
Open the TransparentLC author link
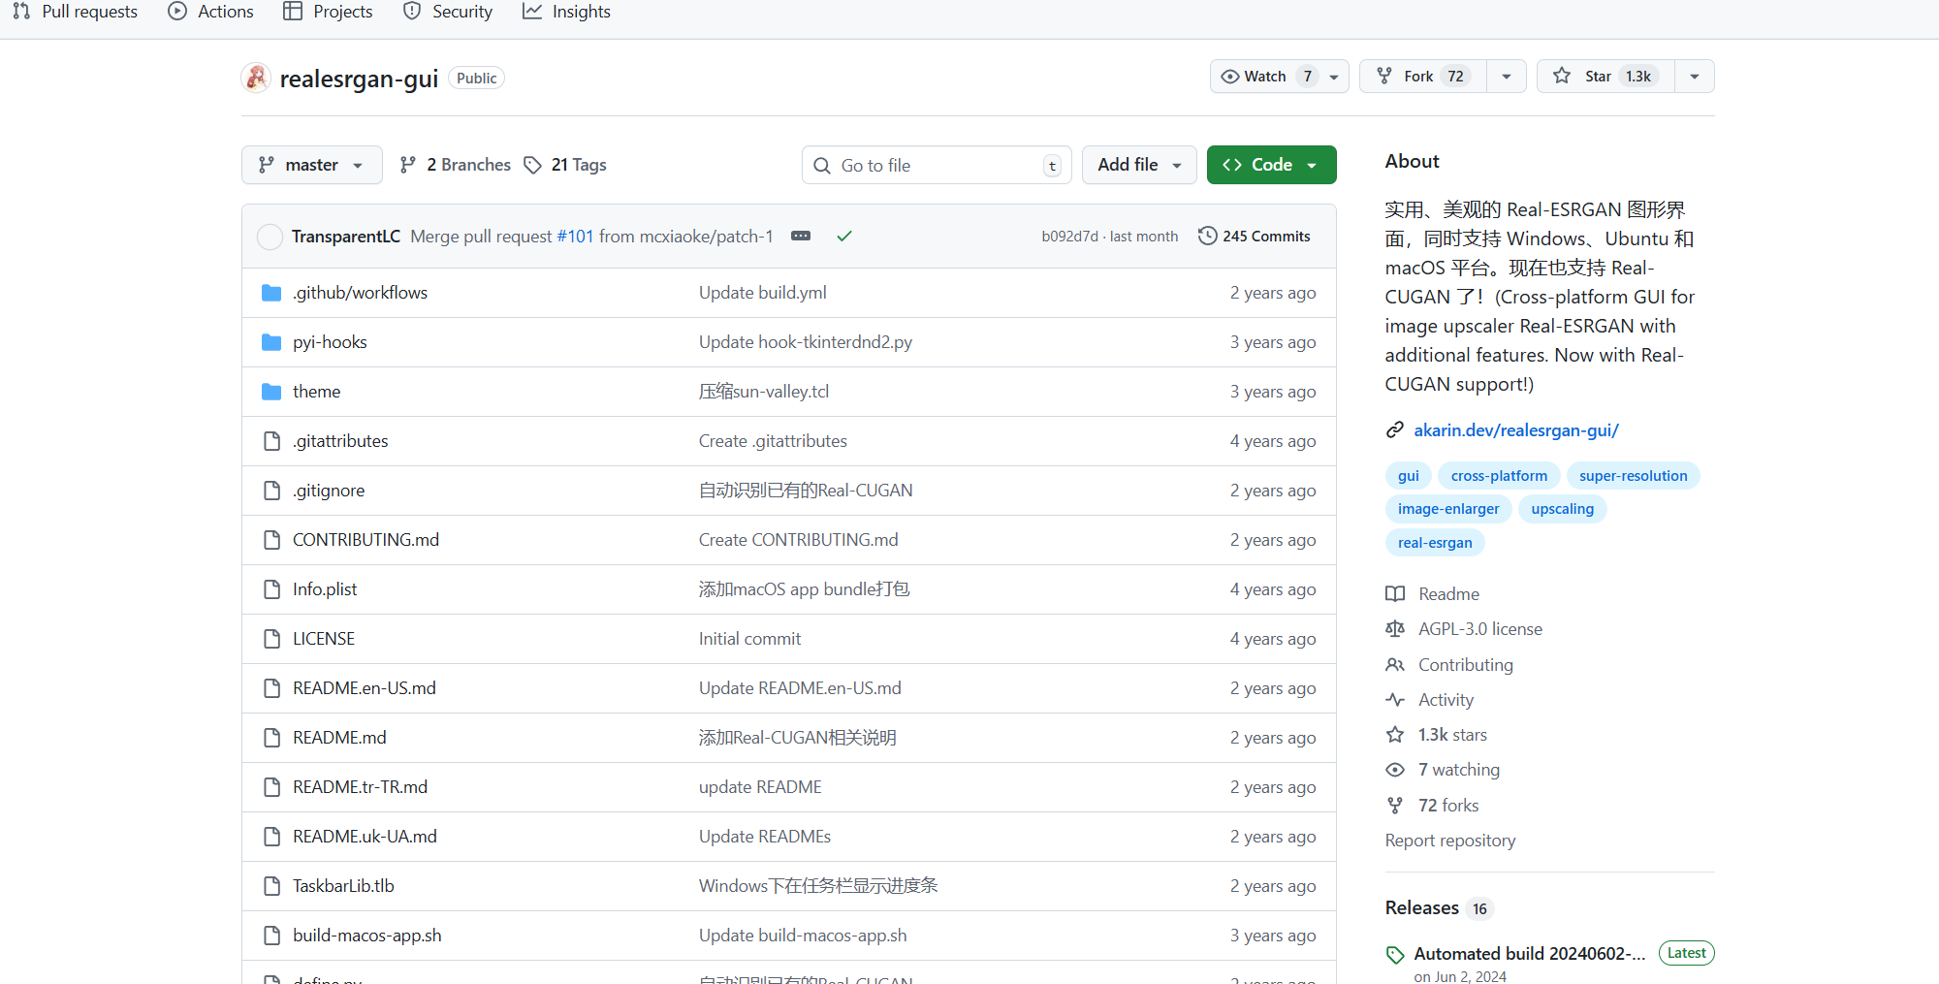346,237
